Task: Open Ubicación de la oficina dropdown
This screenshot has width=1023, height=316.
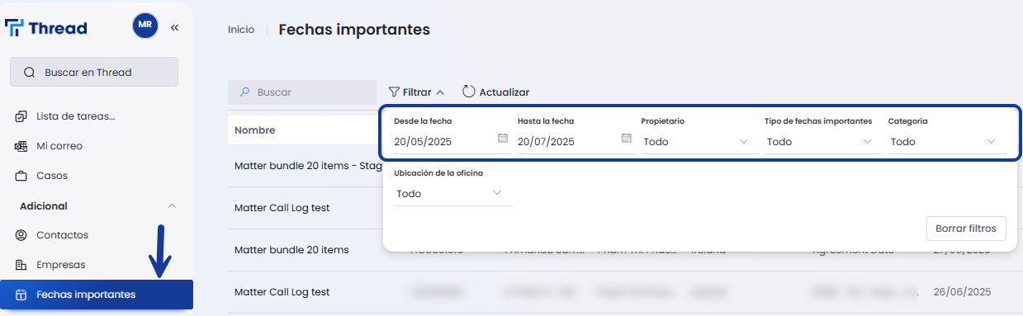Action: tap(452, 194)
